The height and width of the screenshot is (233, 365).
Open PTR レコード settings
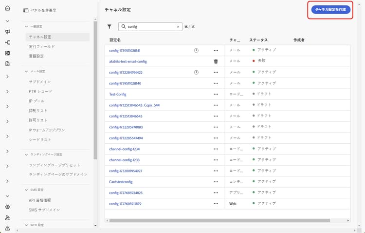coord(40,92)
